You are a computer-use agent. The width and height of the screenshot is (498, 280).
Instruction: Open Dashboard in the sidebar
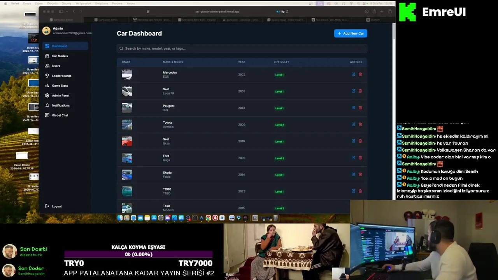coord(65,46)
